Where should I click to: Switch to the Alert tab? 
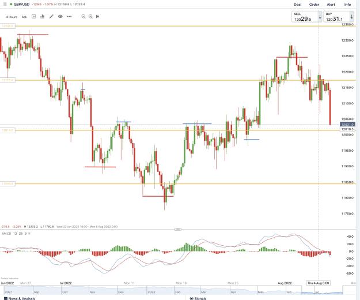pyautogui.click(x=331, y=5)
